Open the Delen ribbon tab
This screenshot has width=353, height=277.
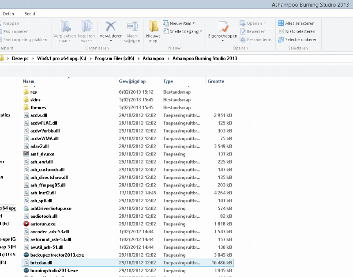8,14
